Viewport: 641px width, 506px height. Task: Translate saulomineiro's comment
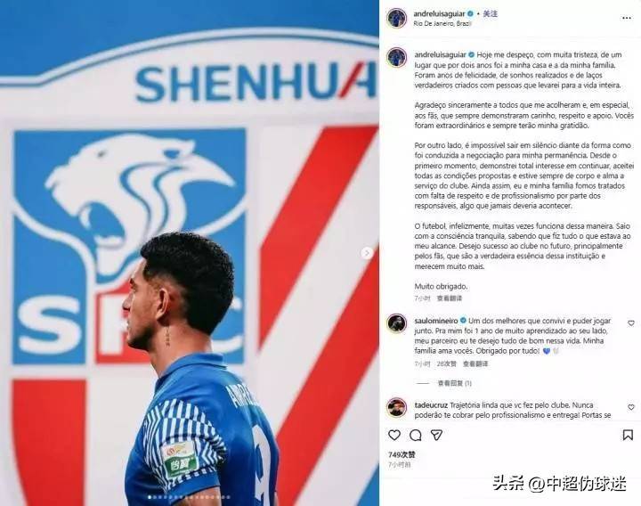(x=475, y=363)
